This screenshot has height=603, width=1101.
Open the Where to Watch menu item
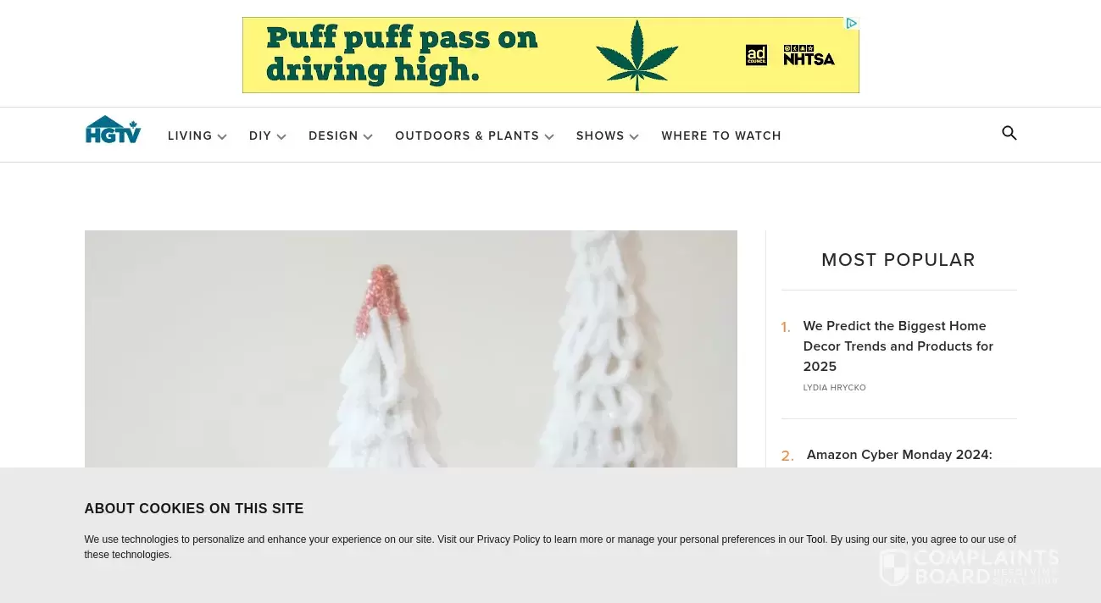(x=721, y=136)
